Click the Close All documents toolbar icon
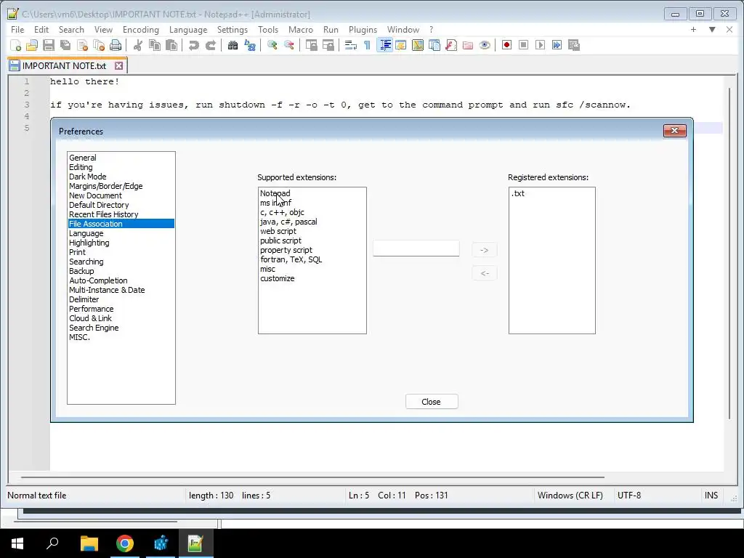744x558 pixels. point(99,45)
